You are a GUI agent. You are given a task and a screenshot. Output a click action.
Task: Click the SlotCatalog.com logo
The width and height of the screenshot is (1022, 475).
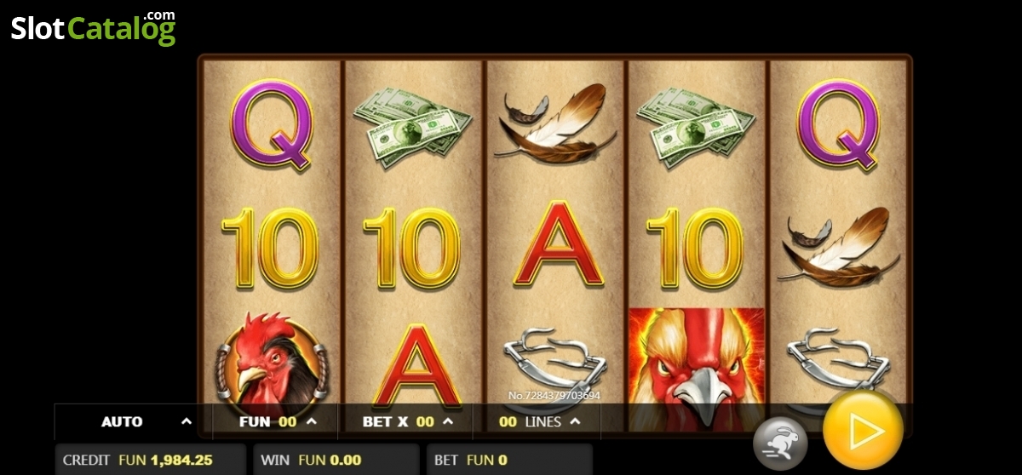tap(93, 28)
